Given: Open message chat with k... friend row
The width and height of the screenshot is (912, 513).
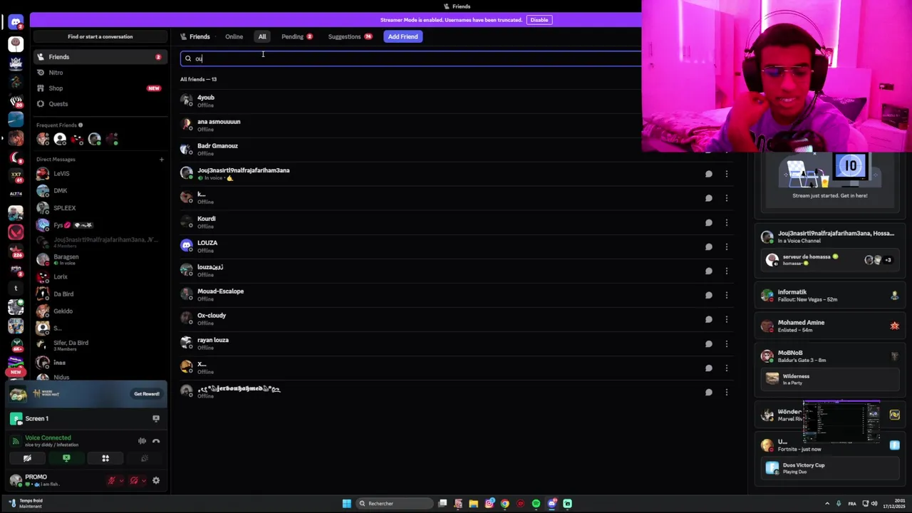Looking at the screenshot, I should click(x=709, y=198).
